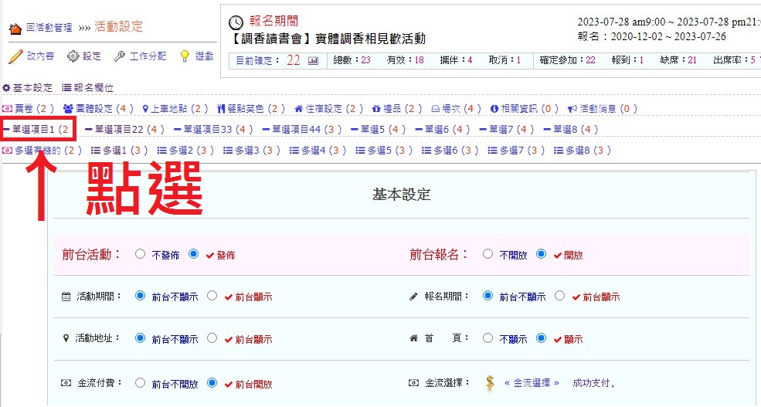Viewport: 761px width, 407px height.
Task: Choose 前台顯示 for 活動地址
Action: coord(212,338)
